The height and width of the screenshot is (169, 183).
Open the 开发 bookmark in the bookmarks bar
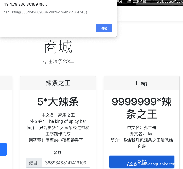click(x=119, y=2)
